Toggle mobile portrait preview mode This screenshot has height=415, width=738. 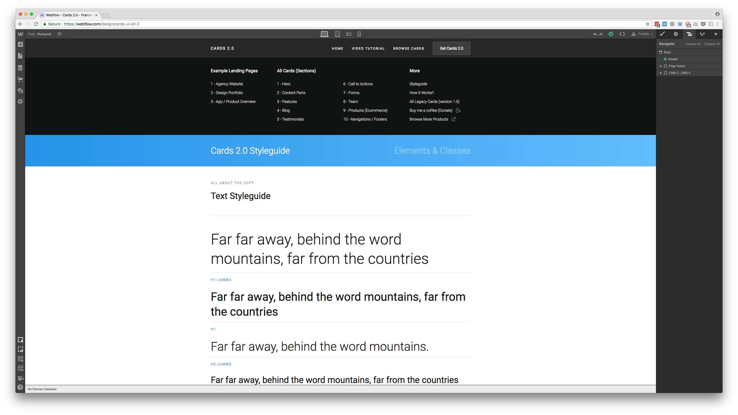[359, 34]
